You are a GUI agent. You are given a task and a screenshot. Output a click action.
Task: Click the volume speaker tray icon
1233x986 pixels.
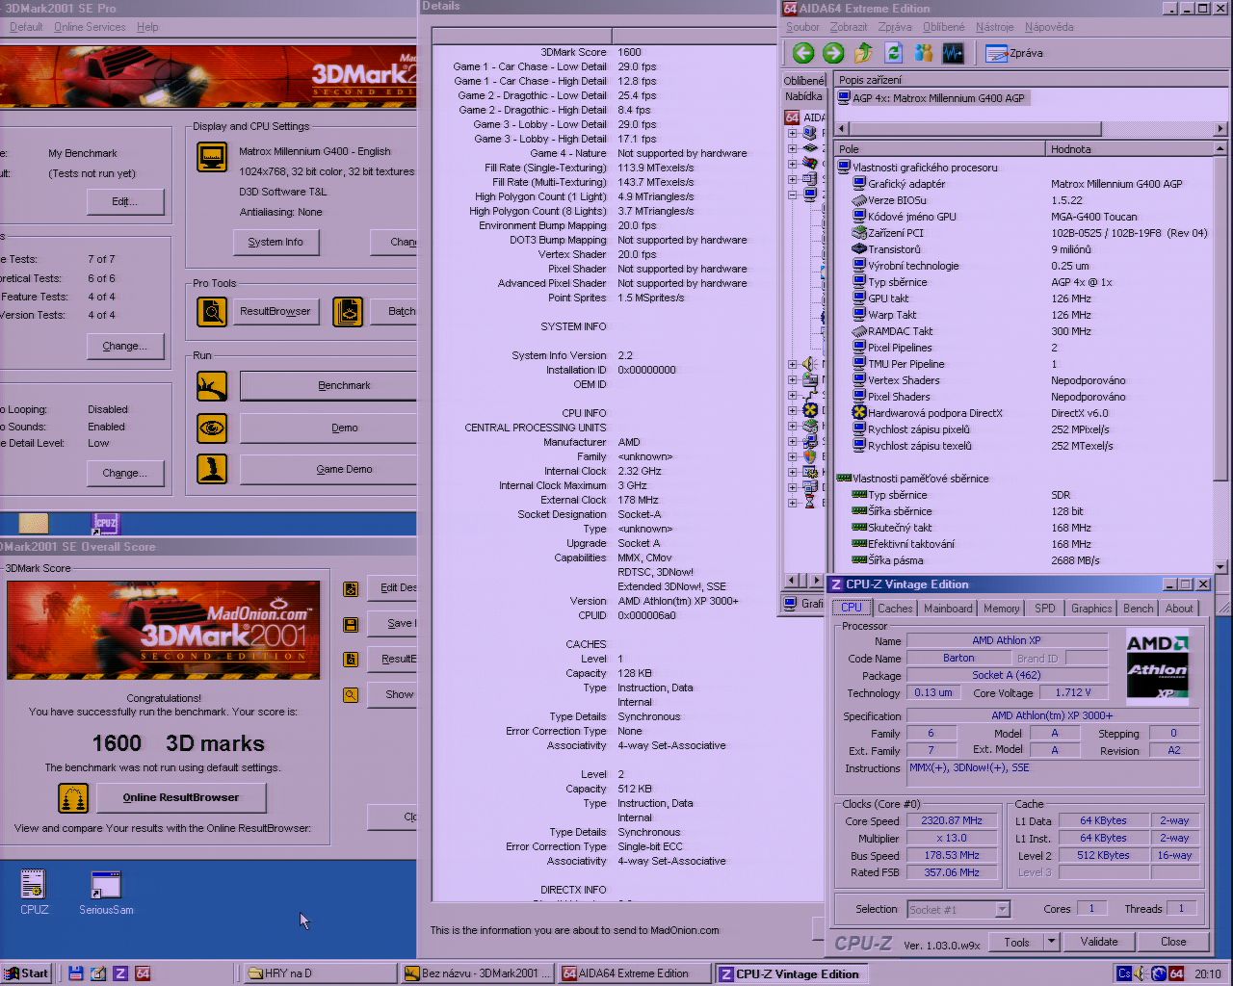pos(1141,973)
